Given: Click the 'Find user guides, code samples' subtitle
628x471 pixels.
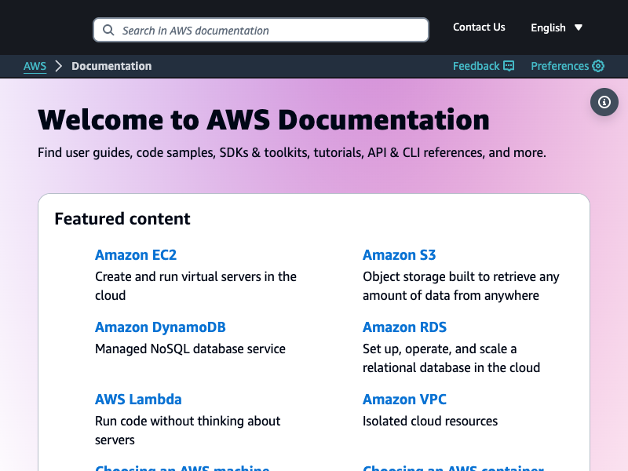Looking at the screenshot, I should 291,152.
